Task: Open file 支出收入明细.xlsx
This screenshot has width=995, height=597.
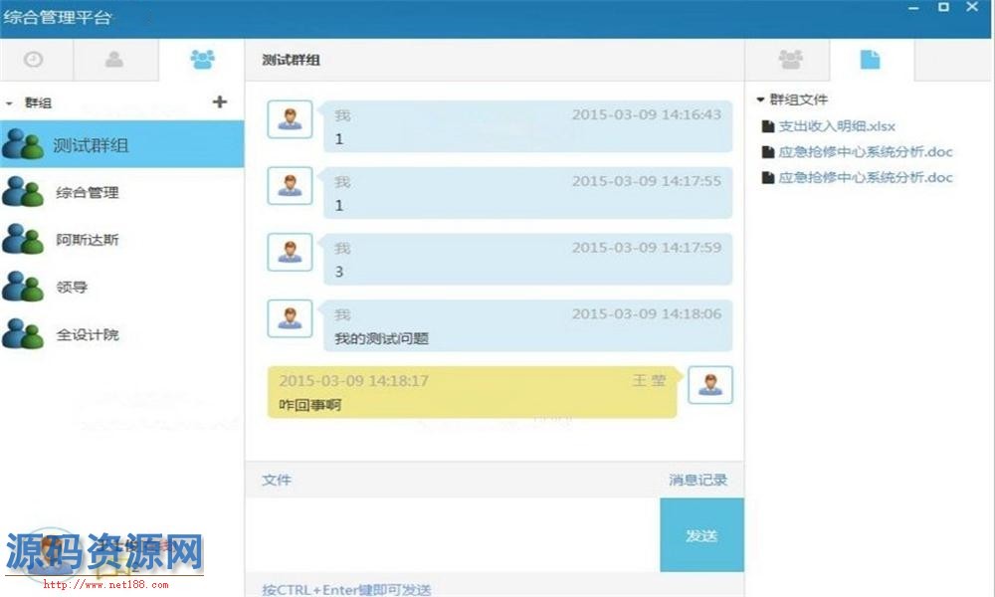Action: (836, 126)
